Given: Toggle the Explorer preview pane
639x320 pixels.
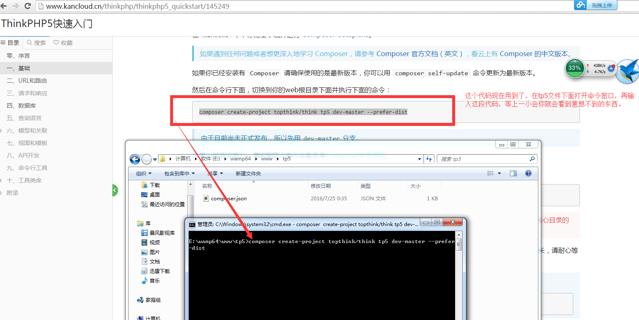Looking at the screenshot, I should point(513,173).
